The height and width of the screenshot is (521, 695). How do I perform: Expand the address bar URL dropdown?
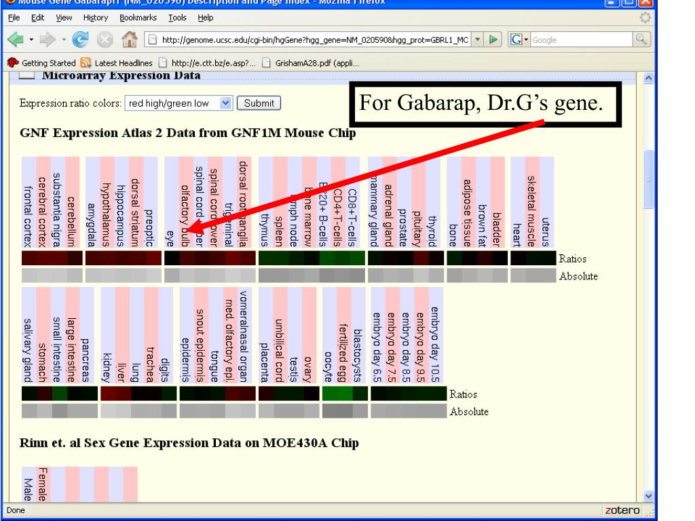pyautogui.click(x=477, y=39)
